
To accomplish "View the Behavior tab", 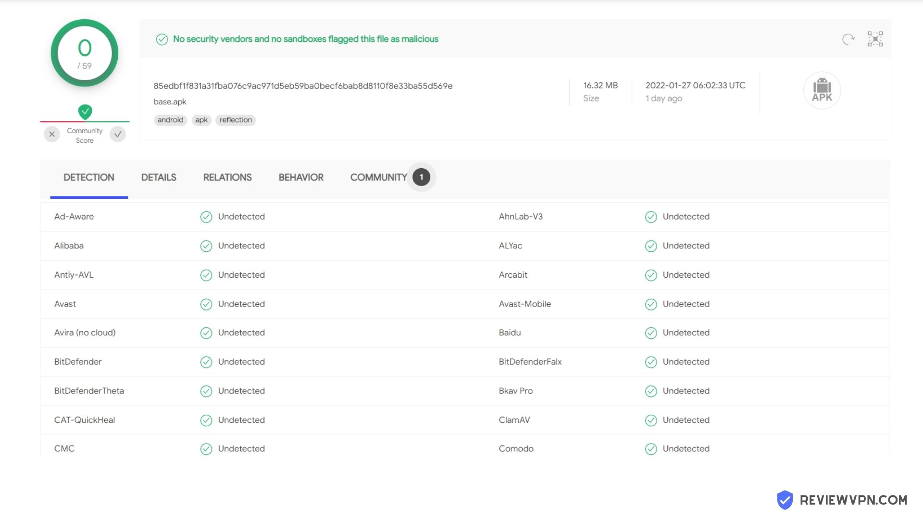I will pos(301,177).
